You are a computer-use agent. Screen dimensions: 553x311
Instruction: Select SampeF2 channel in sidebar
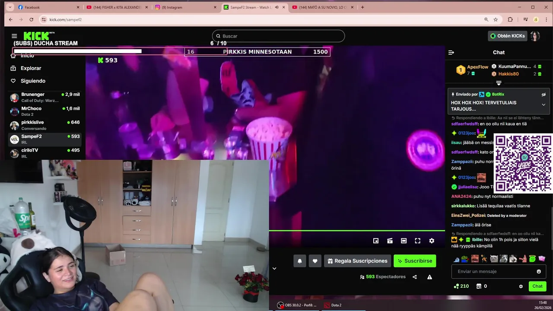[x=45, y=139]
